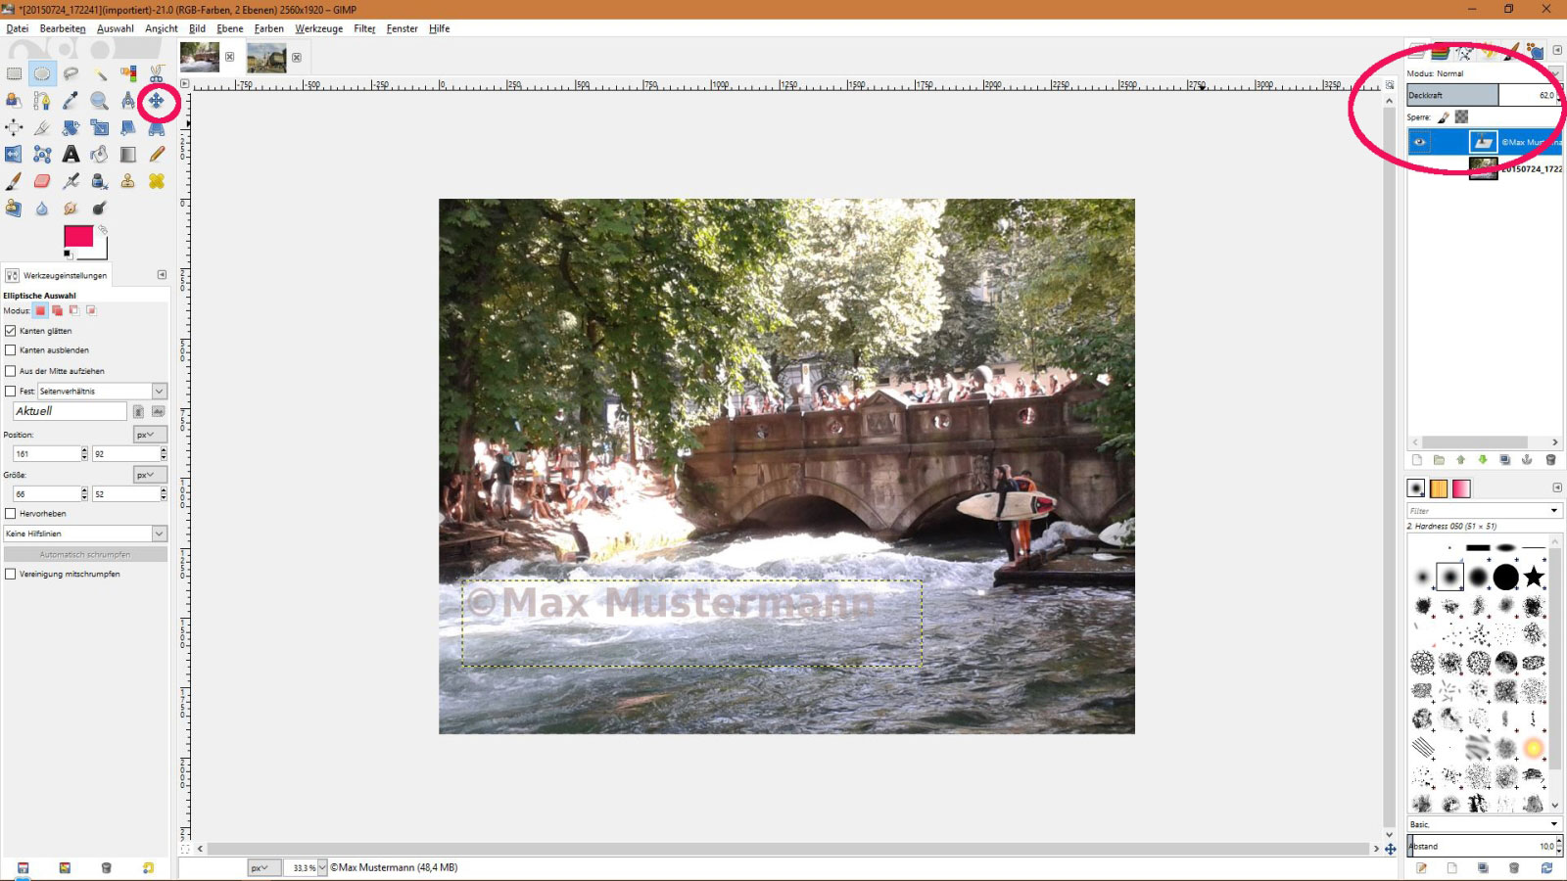Image resolution: width=1567 pixels, height=881 pixels.
Task: Open the Filter menu
Action: pyautogui.click(x=364, y=28)
